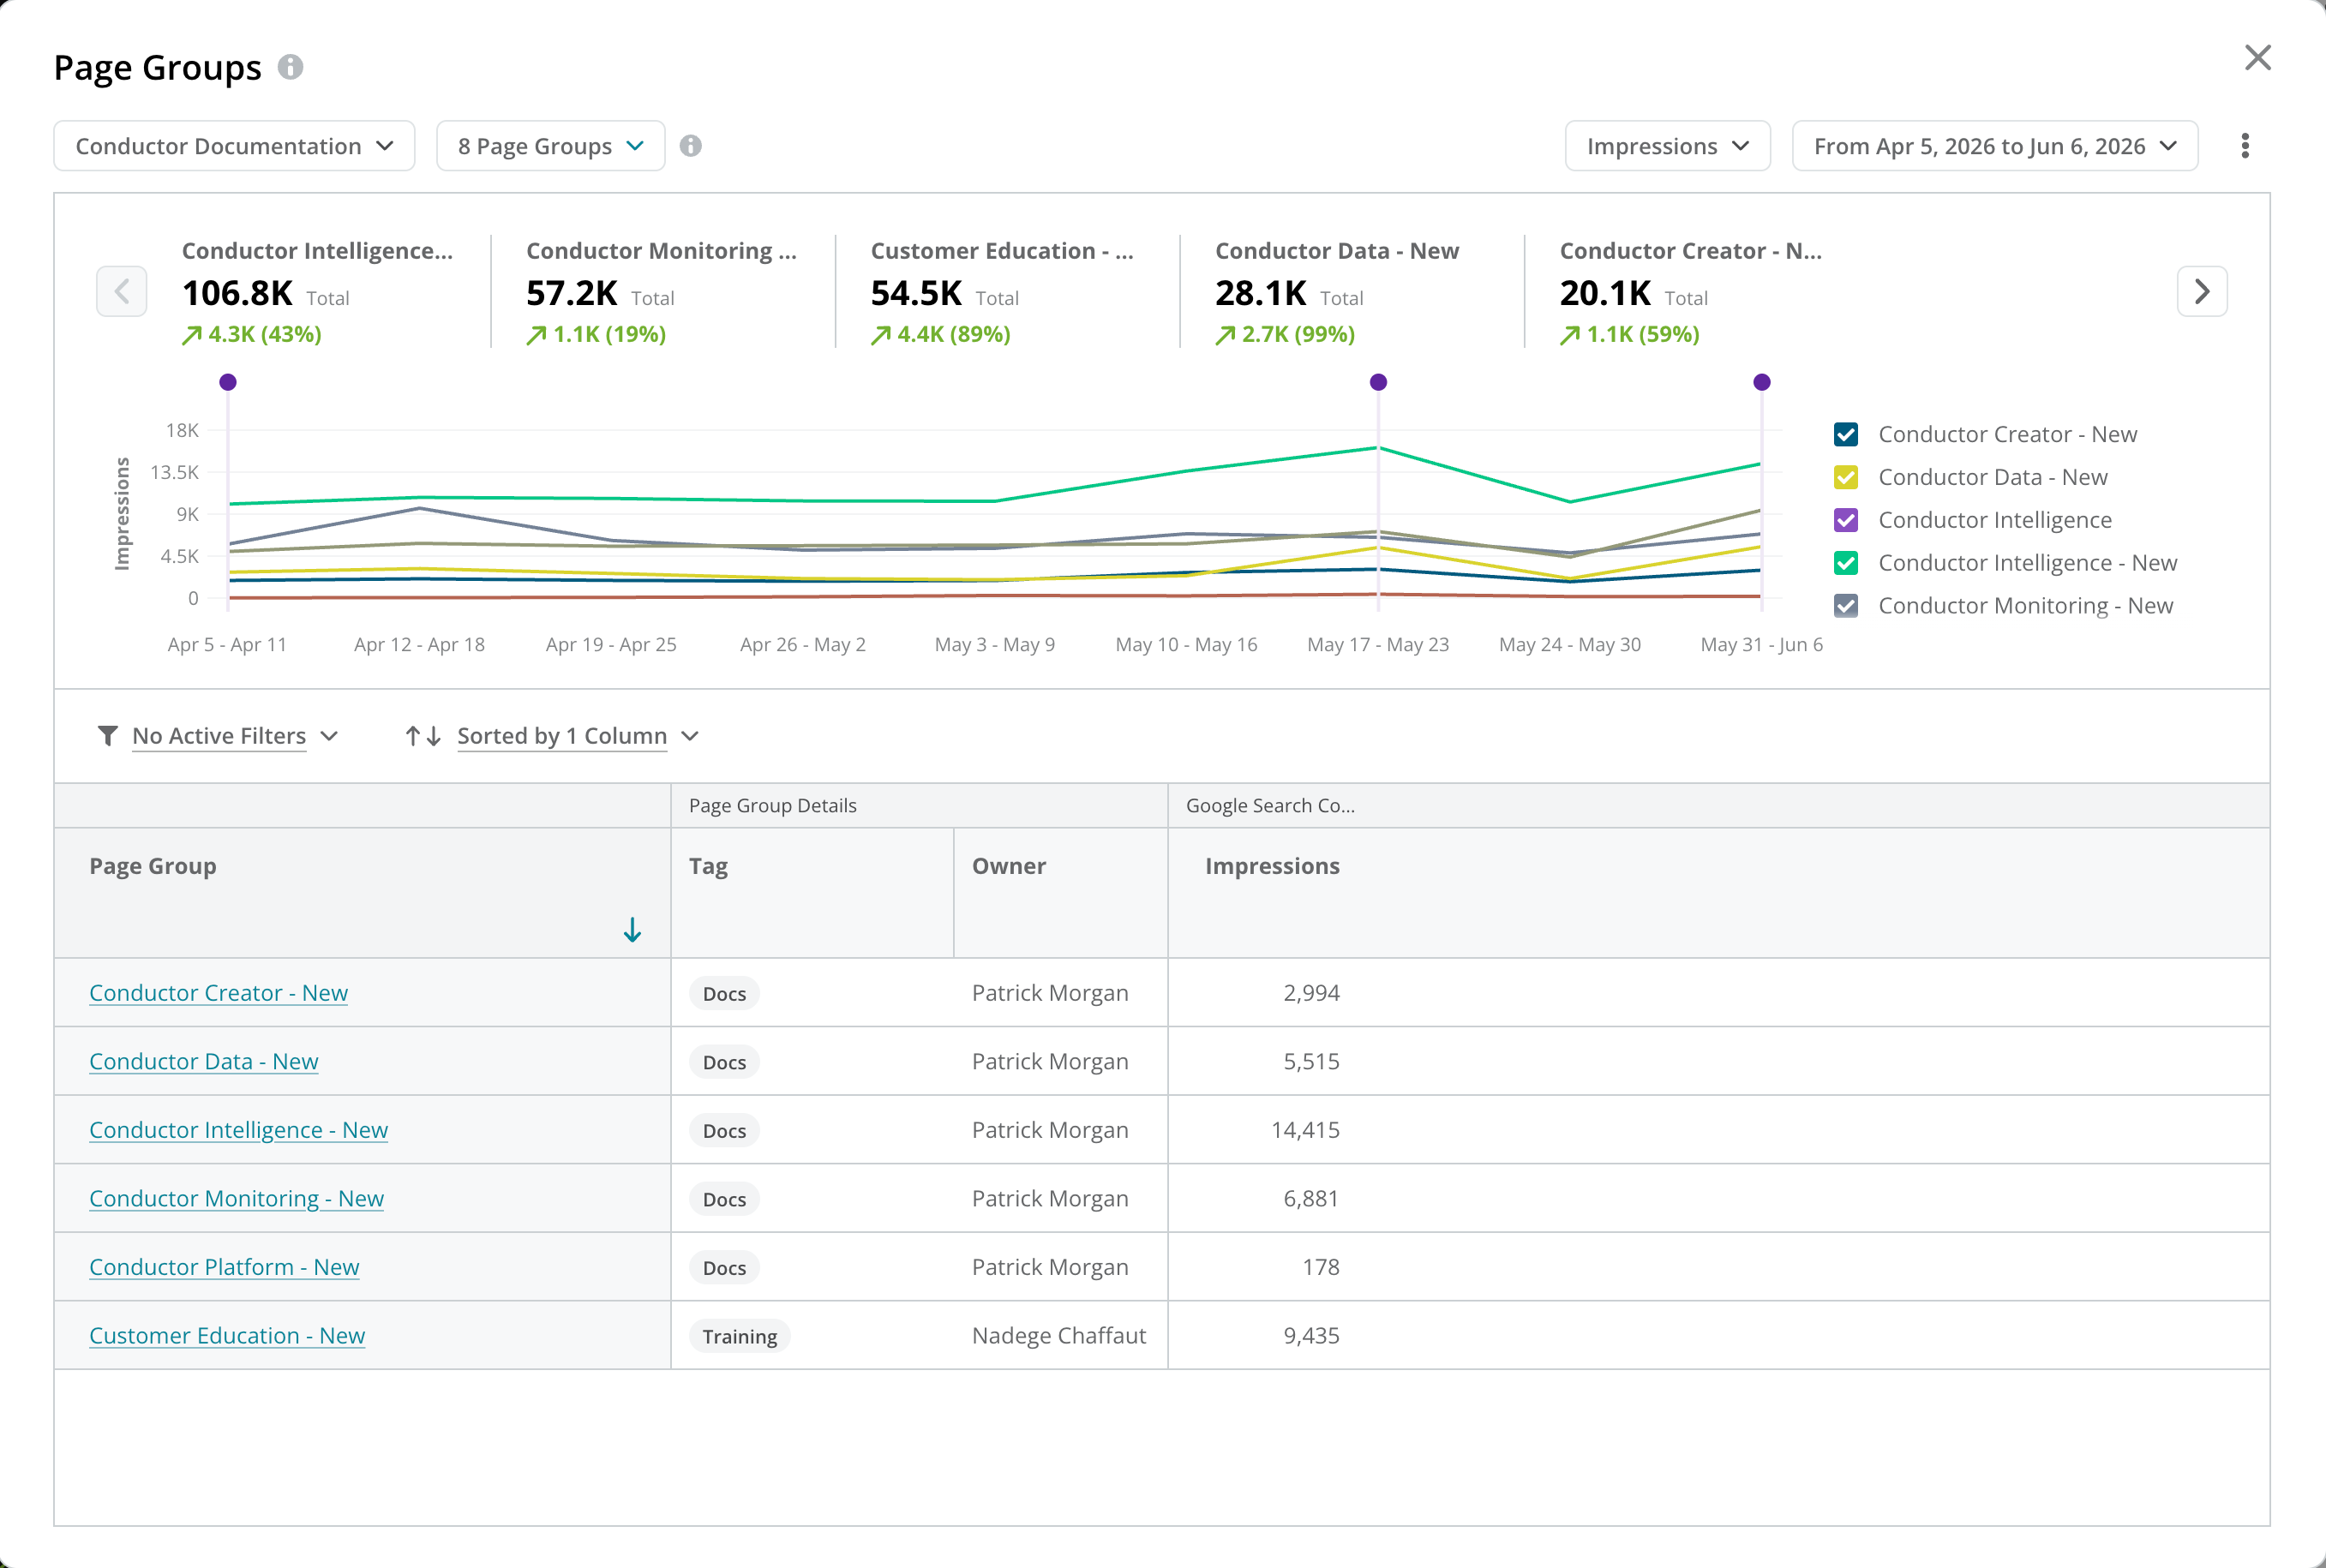
Task: Click the 14,415 impressions value
Action: click(x=1305, y=1130)
